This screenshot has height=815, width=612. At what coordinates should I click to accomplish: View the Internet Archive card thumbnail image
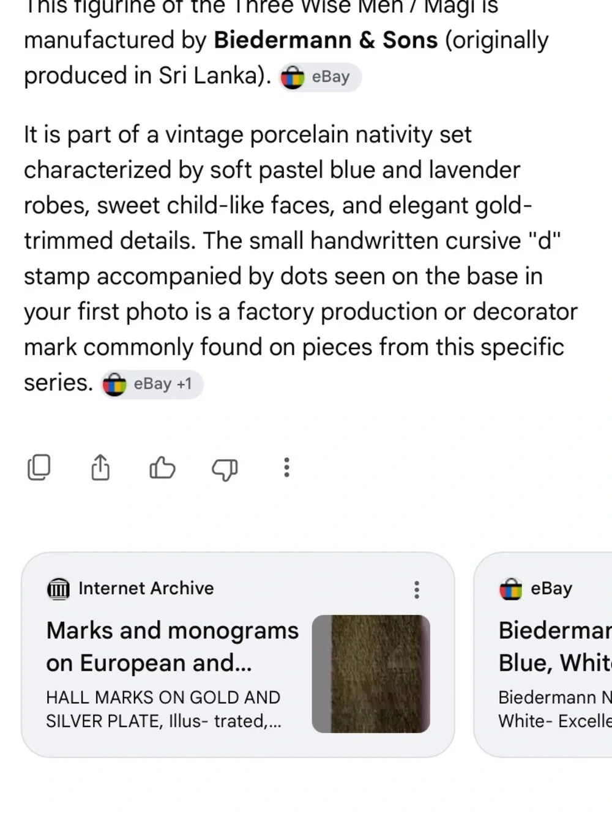(371, 674)
